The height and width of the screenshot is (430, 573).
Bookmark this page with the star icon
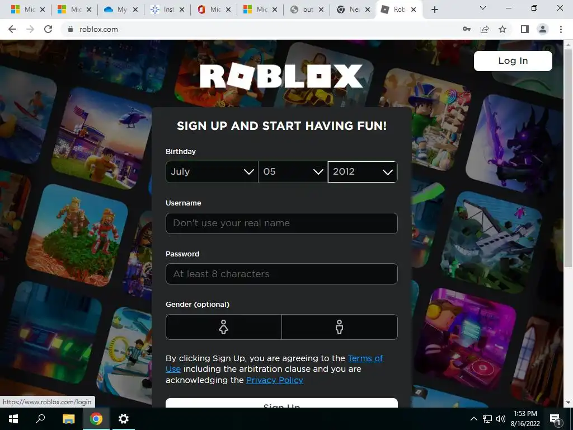pos(502,29)
